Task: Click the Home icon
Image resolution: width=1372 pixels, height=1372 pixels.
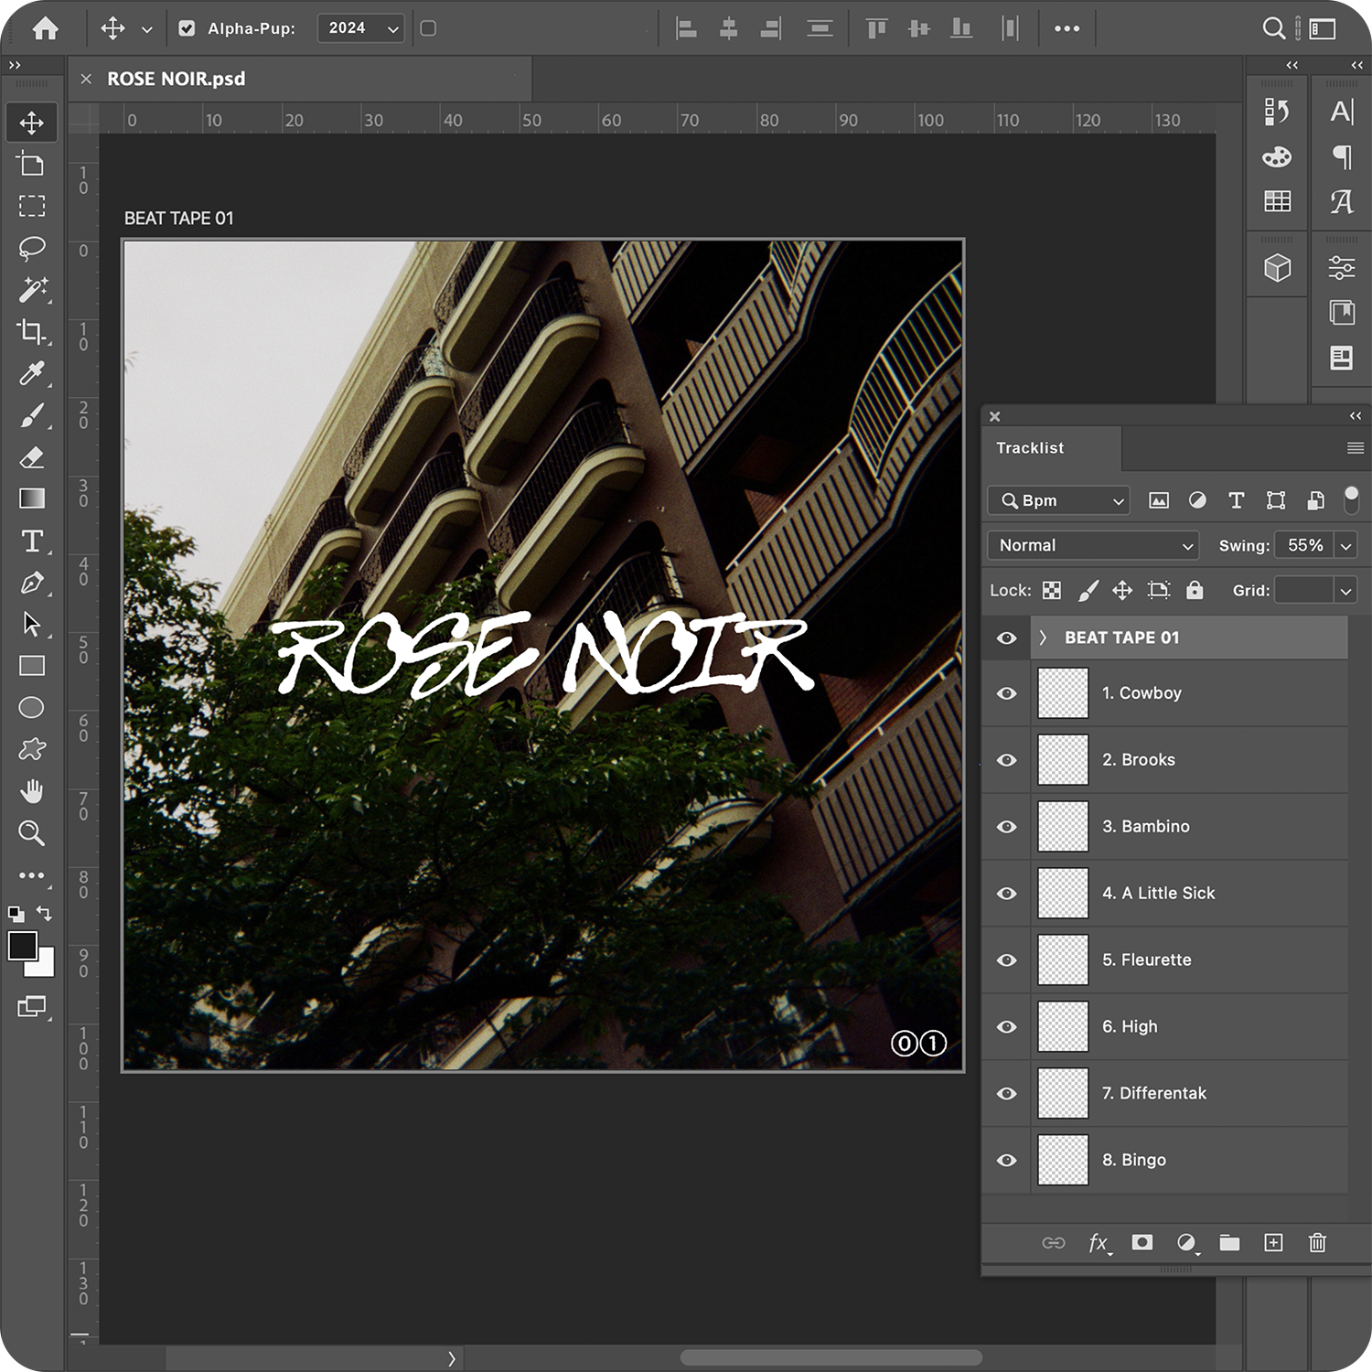Action: 45,28
